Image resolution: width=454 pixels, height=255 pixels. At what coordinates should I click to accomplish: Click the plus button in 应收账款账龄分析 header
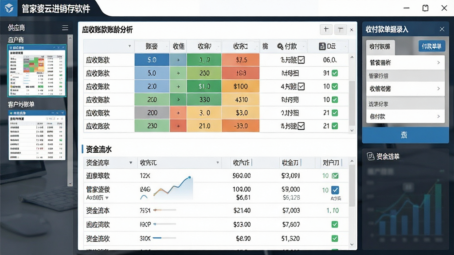(x=326, y=29)
